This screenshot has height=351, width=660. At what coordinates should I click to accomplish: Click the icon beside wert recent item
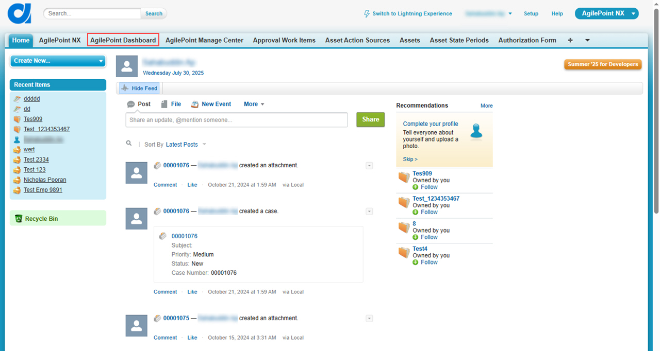17,149
